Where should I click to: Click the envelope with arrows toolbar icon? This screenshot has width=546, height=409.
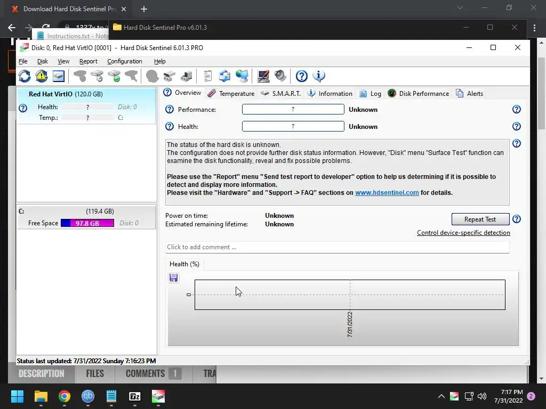pos(224,76)
